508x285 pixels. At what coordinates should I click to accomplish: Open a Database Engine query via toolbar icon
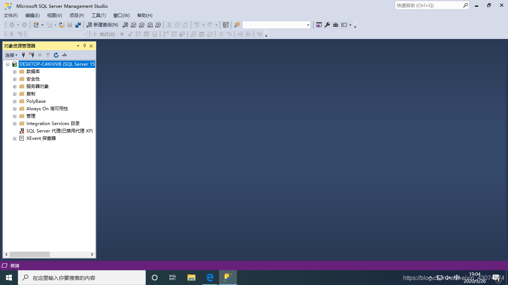[125, 25]
